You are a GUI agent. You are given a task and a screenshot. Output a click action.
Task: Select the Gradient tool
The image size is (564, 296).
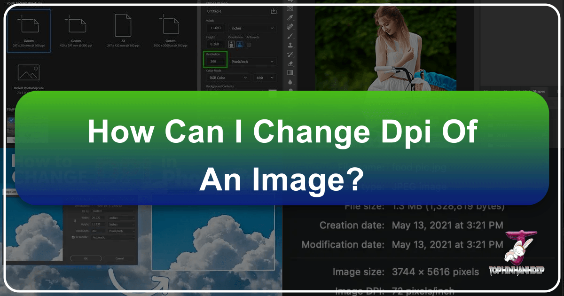(x=290, y=72)
